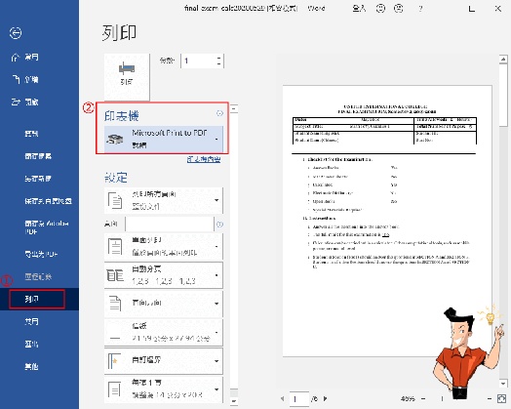Click the zoom-to-page icon at bottom right
The height and width of the screenshot is (409, 511).
click(x=501, y=398)
